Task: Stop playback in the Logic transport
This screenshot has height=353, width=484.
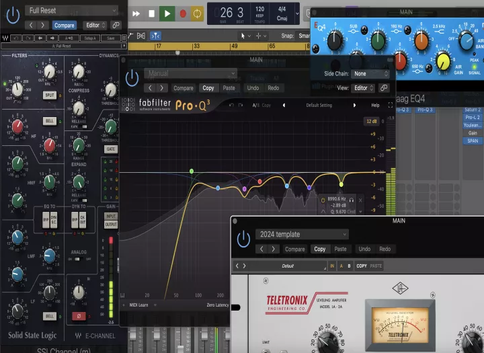Action: point(151,13)
